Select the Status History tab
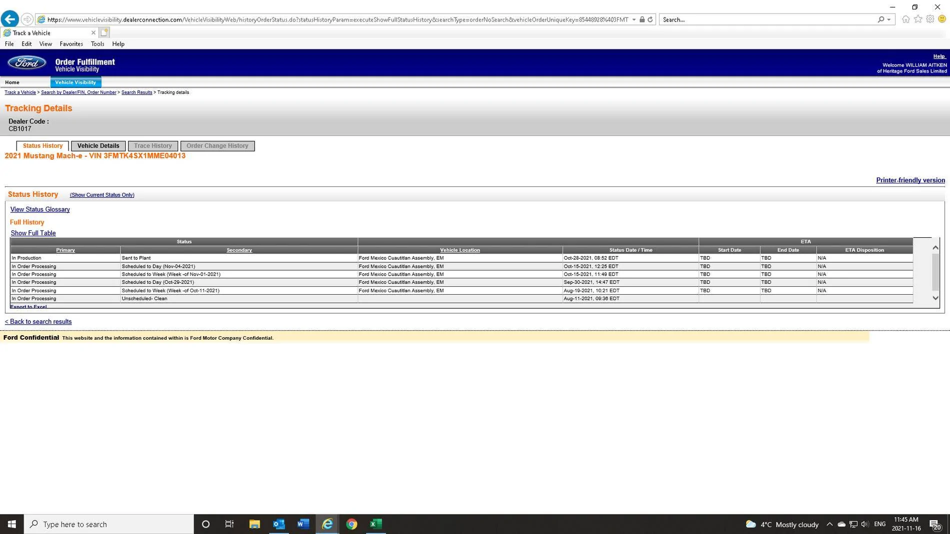 pyautogui.click(x=42, y=146)
